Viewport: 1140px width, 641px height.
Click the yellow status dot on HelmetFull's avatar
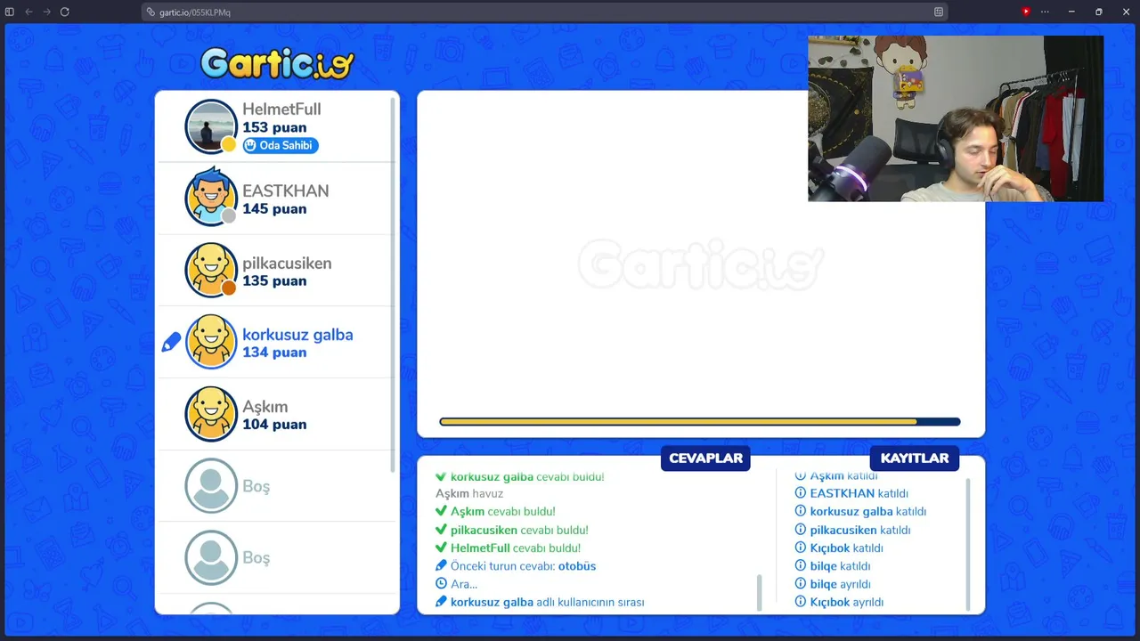[x=229, y=145]
